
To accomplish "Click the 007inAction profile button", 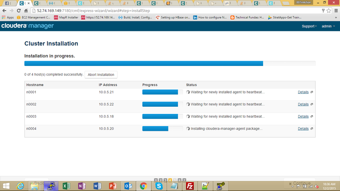I will coord(304,2).
